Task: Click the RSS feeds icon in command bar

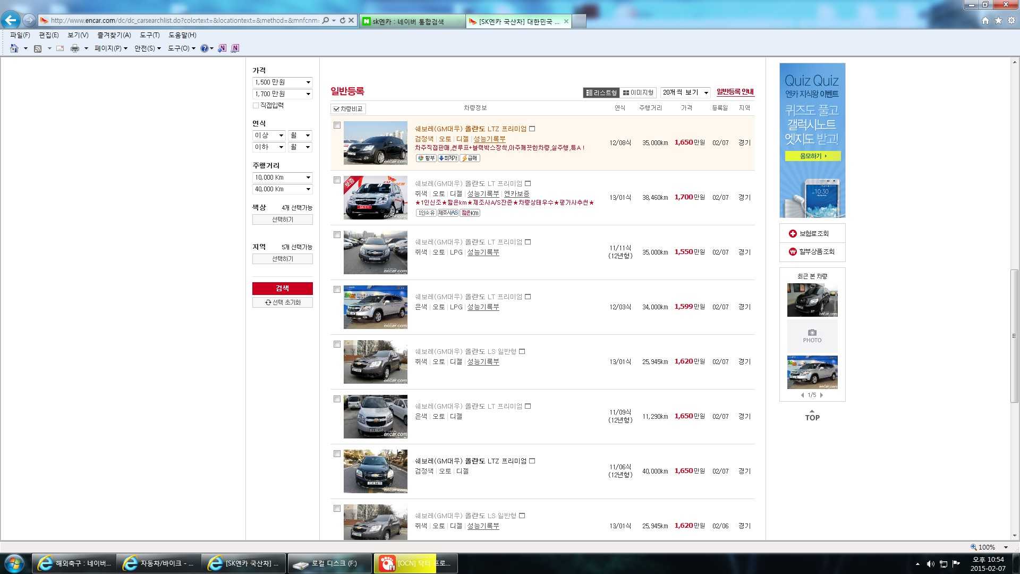Action: pos(38,48)
